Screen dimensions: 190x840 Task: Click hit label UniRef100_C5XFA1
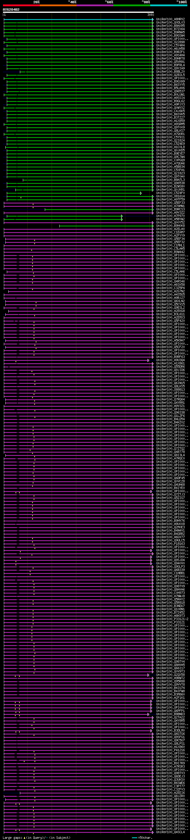pyautogui.click(x=170, y=170)
